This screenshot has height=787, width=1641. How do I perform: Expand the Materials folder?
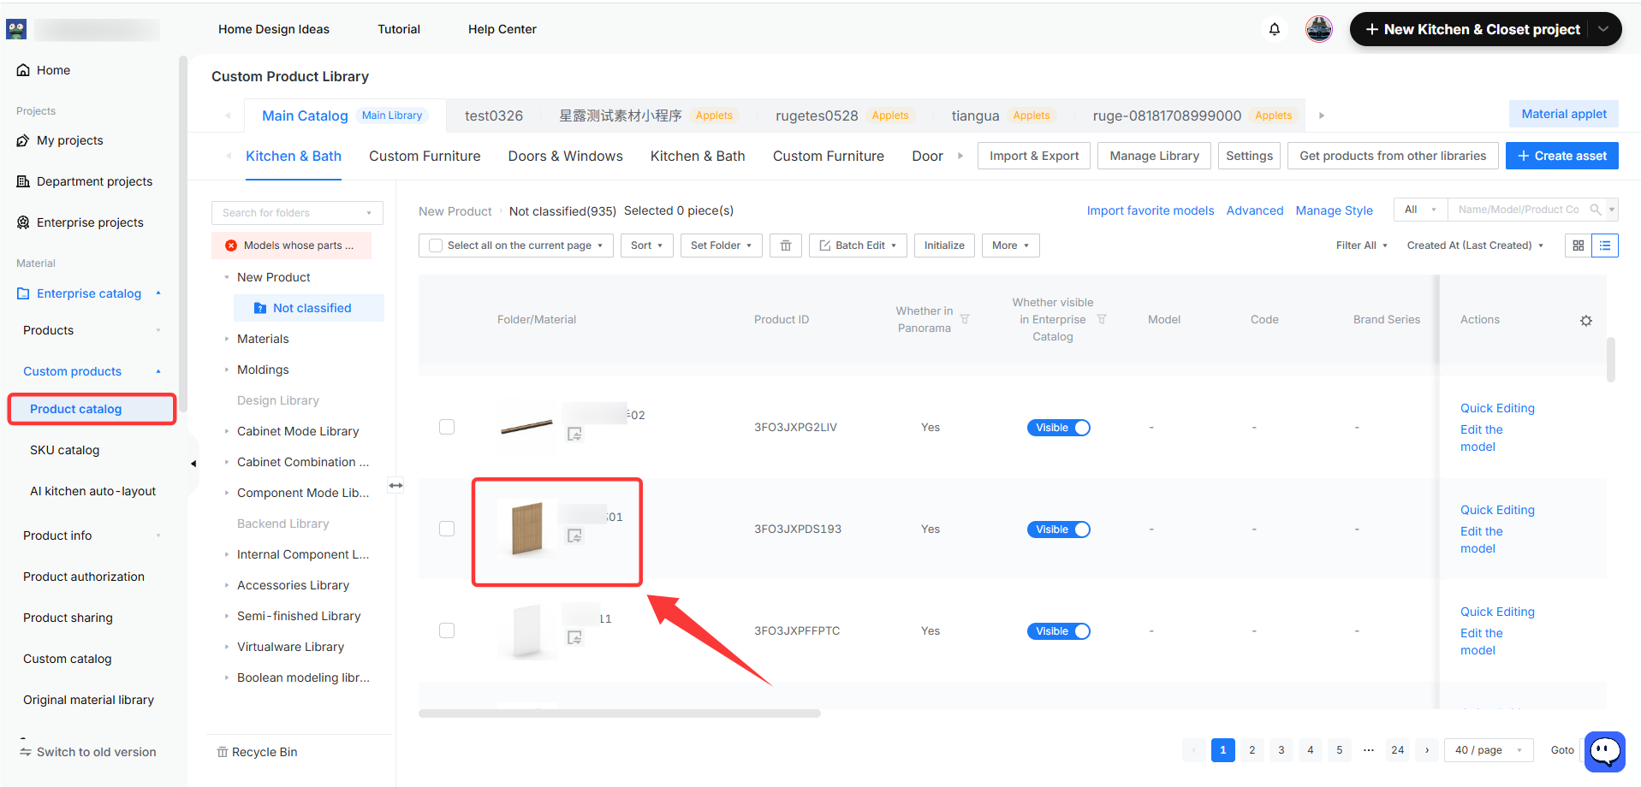227,339
